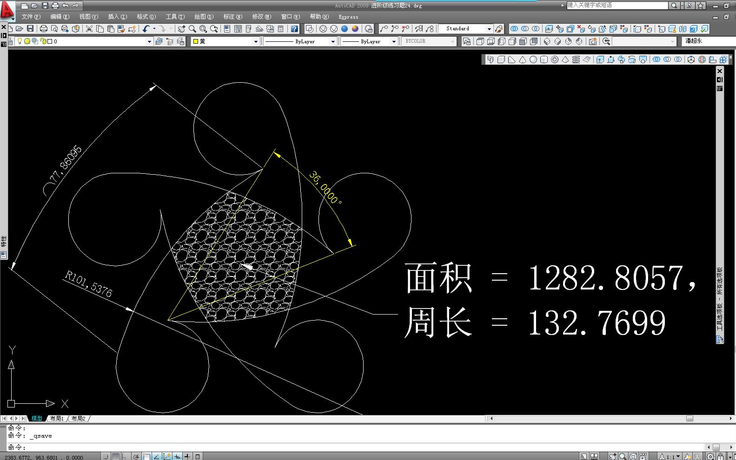
Task: Open the 修改(M) menu
Action: pyautogui.click(x=261, y=17)
